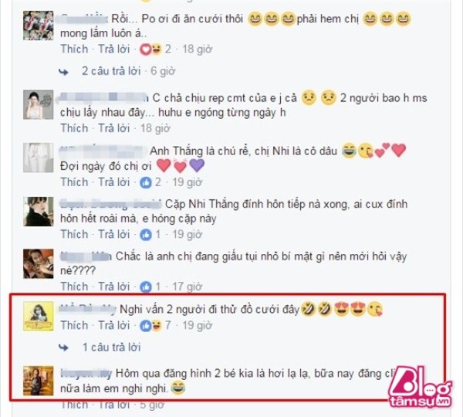The width and height of the screenshot is (463, 417).
Task: Open avatar of "Po ơi đi ăn cưới" commenter
Action: click(x=39, y=25)
